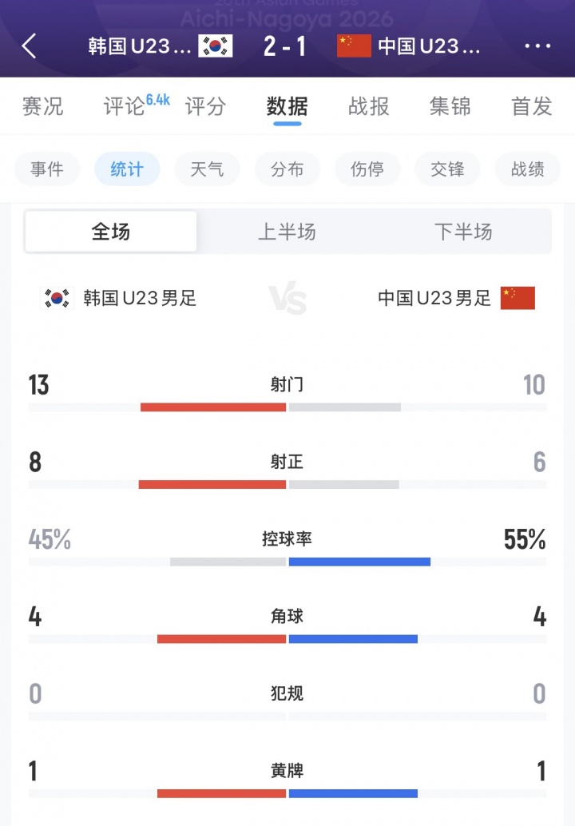Tap the back arrow icon
Image resolution: width=575 pixels, height=826 pixels.
tap(30, 46)
